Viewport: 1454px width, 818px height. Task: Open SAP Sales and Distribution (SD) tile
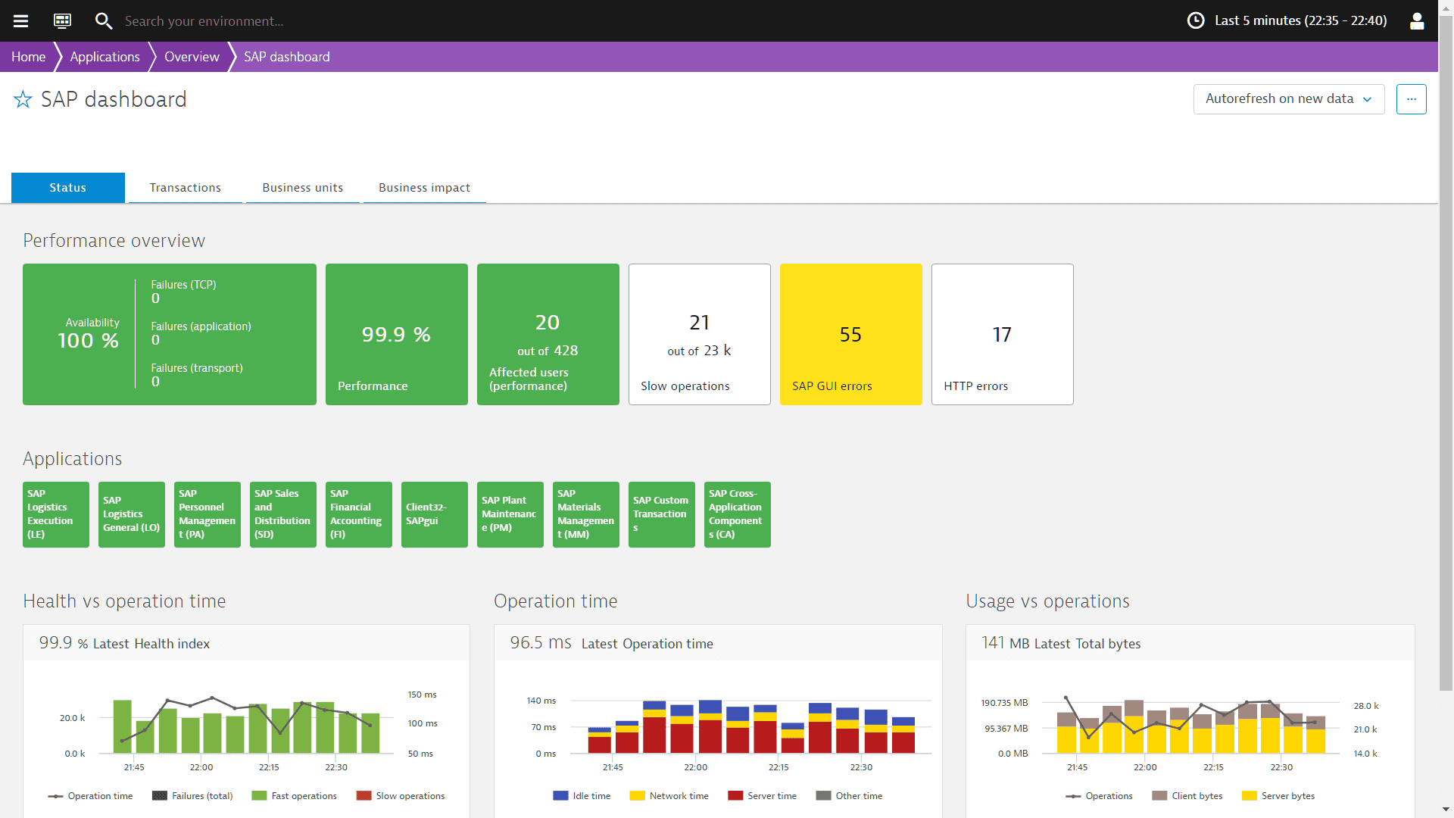coord(283,514)
